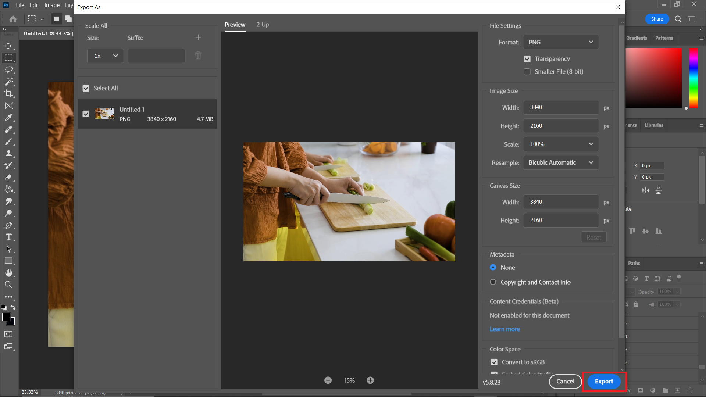Open the Learn more link
The width and height of the screenshot is (706, 397).
[504, 329]
